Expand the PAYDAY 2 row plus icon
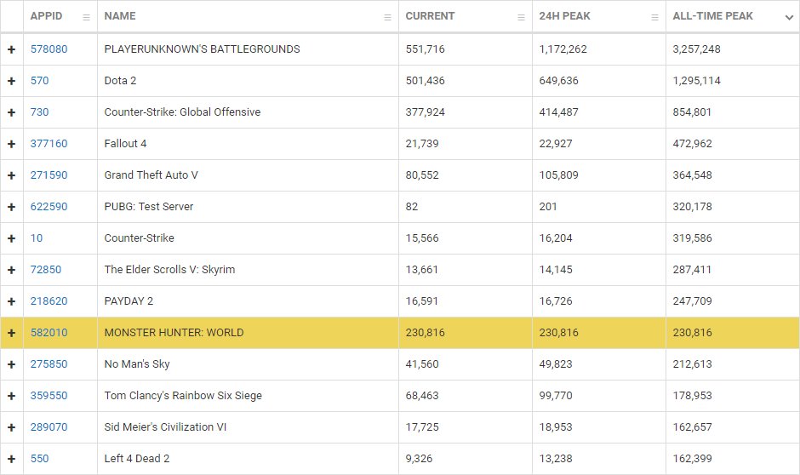This screenshot has width=800, height=475. 11,301
